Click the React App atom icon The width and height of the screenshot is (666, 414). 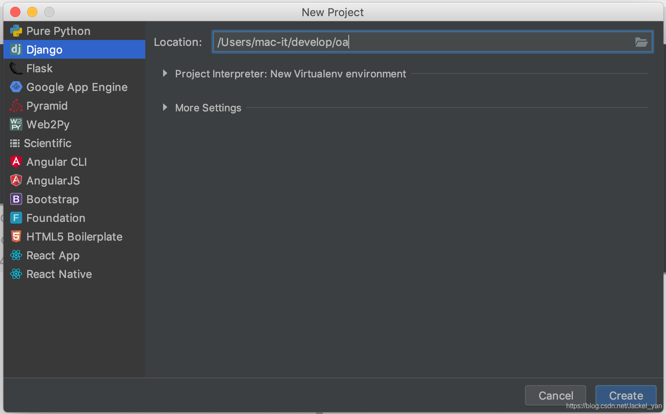coord(16,255)
